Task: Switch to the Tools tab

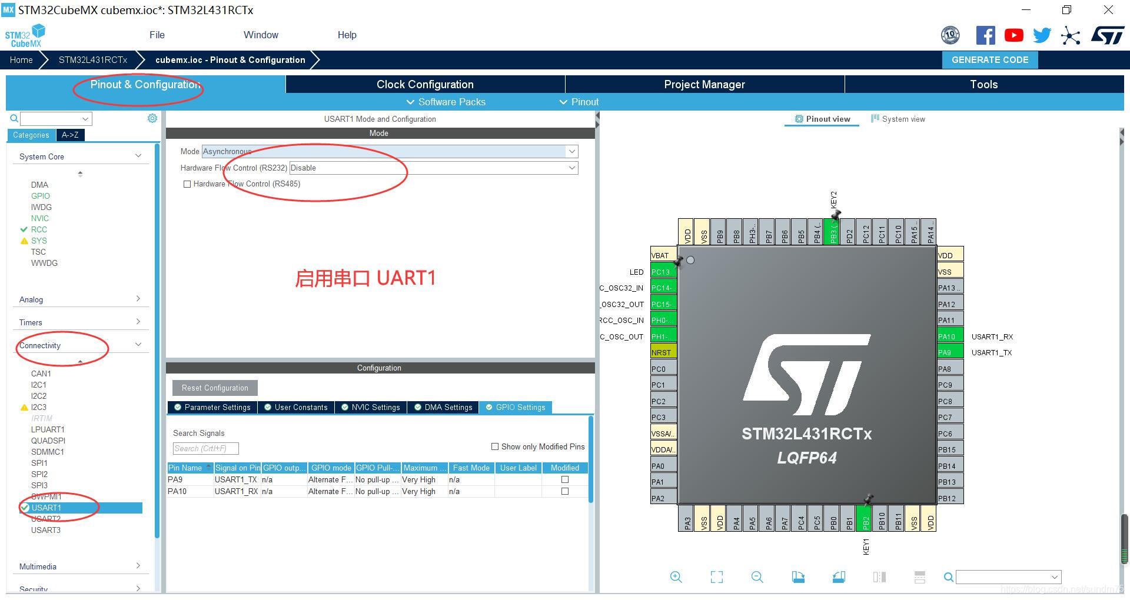Action: pyautogui.click(x=984, y=84)
